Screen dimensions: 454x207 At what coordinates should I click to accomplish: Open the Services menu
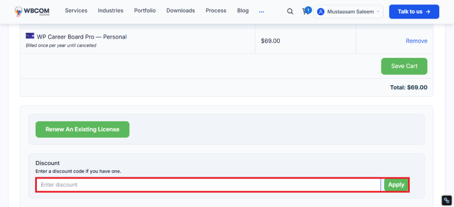point(76,11)
